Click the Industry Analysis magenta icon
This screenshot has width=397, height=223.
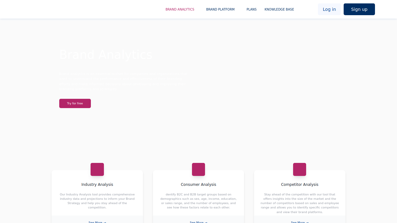[97, 169]
